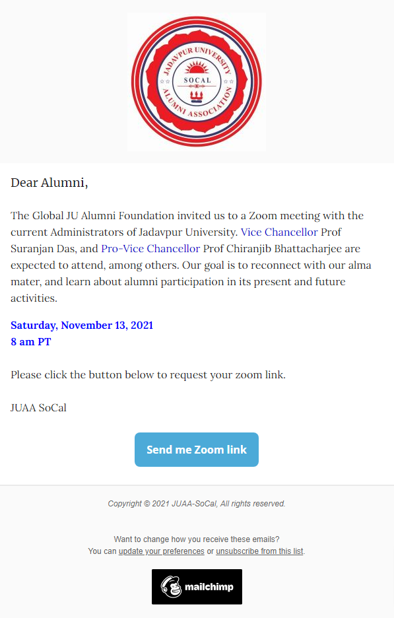Click the two stars on the logo's right side
394x618 pixels.
229,82
